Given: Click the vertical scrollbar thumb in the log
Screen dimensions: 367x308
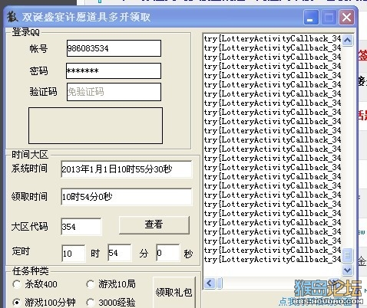Looking at the screenshot, I should tap(348, 255).
